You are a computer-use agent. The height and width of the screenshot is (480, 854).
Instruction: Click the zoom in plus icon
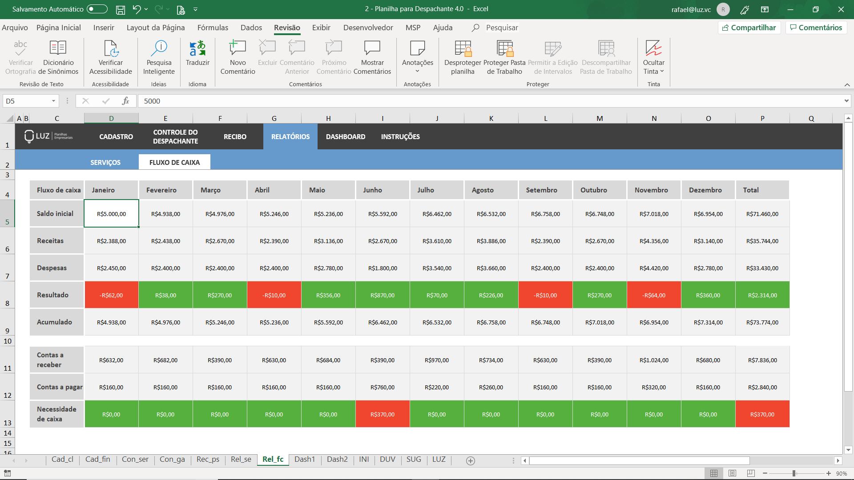coord(829,473)
